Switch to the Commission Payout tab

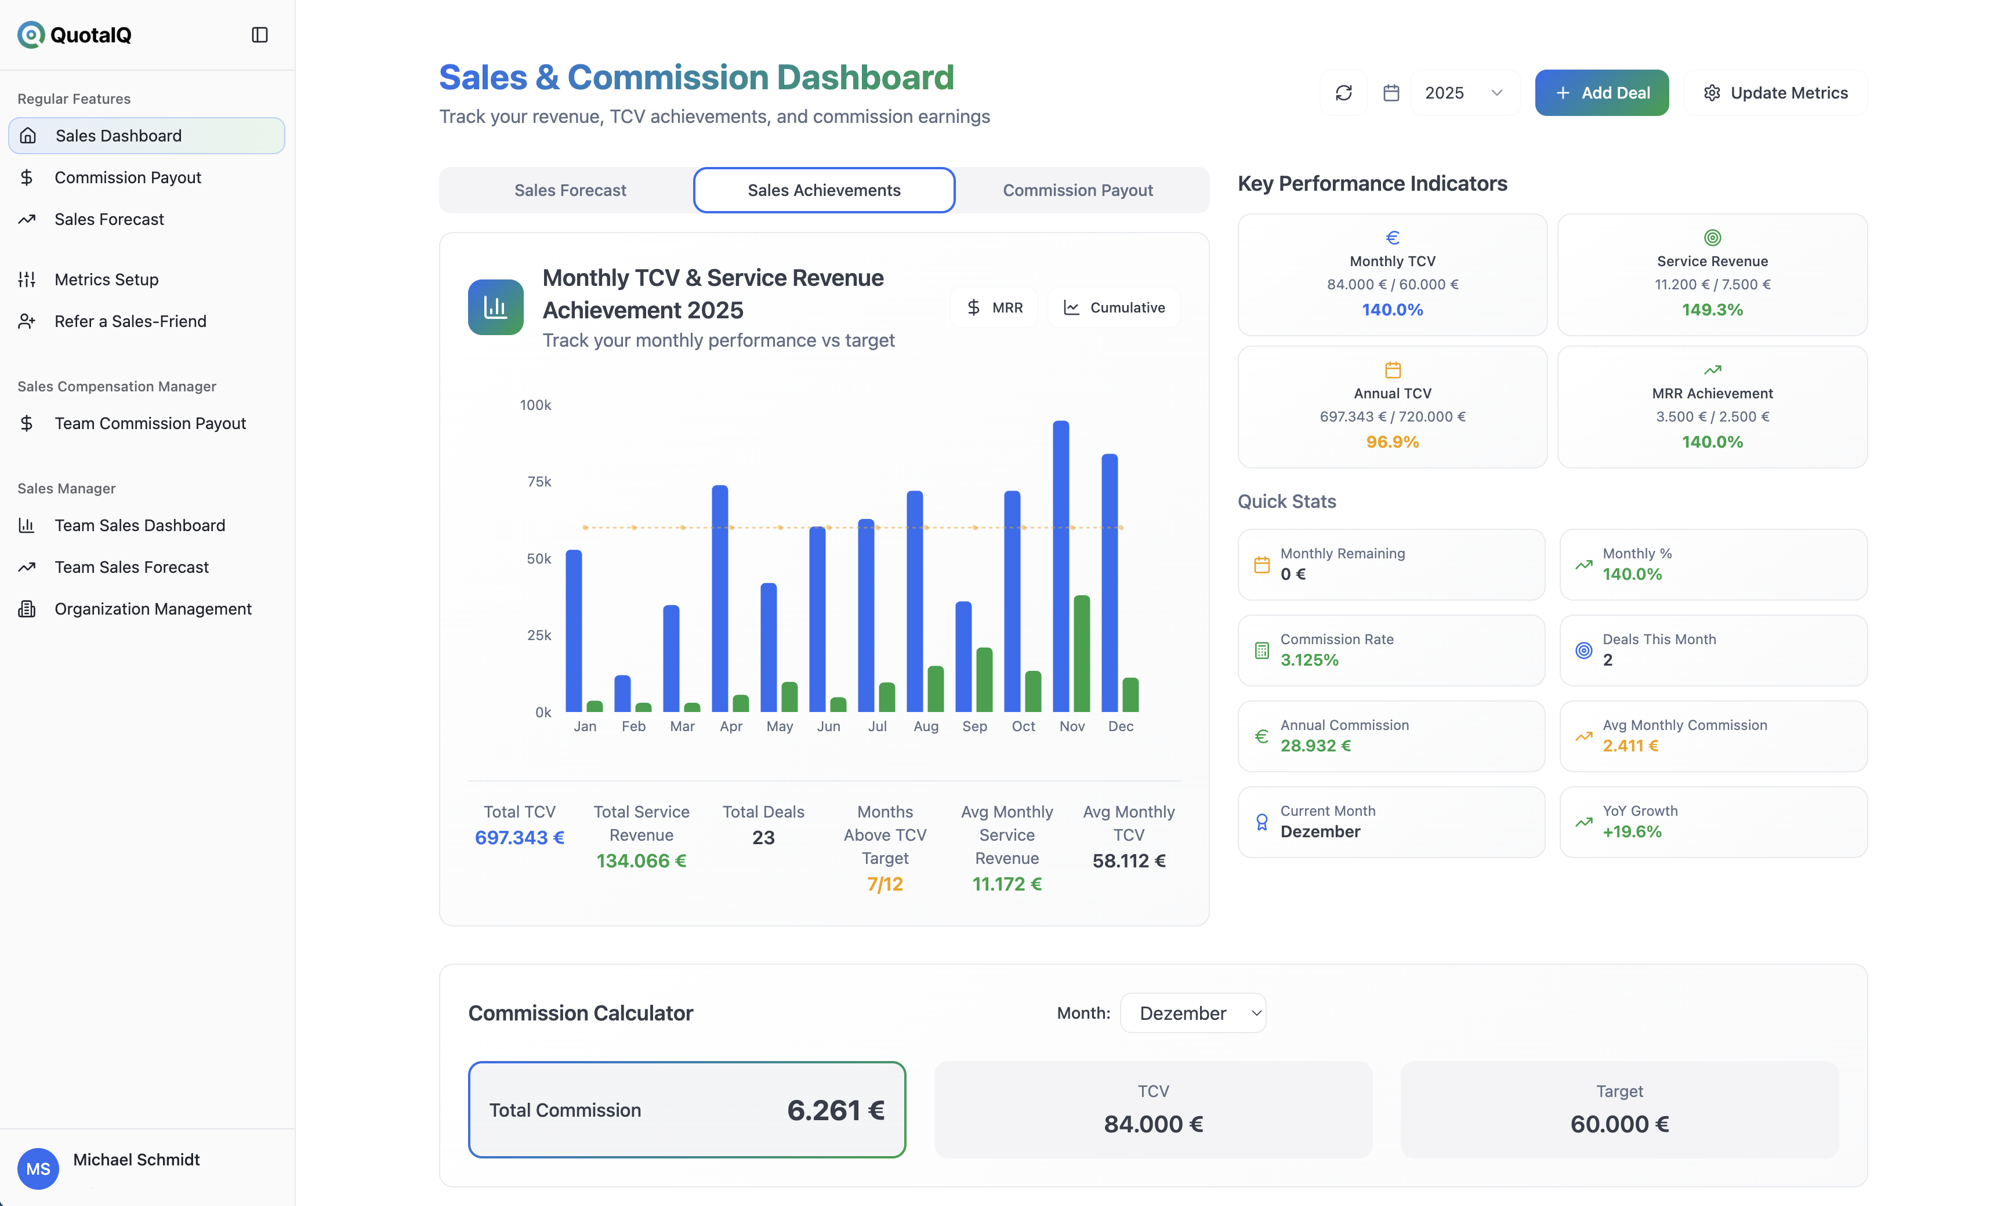tap(1078, 190)
